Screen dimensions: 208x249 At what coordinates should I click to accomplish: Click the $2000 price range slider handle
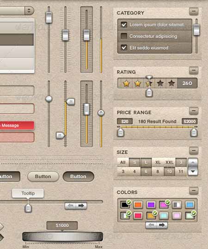click(x=194, y=133)
